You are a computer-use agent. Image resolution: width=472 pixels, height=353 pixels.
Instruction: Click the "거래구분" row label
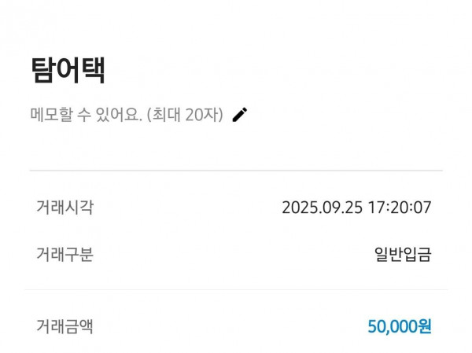65,255
